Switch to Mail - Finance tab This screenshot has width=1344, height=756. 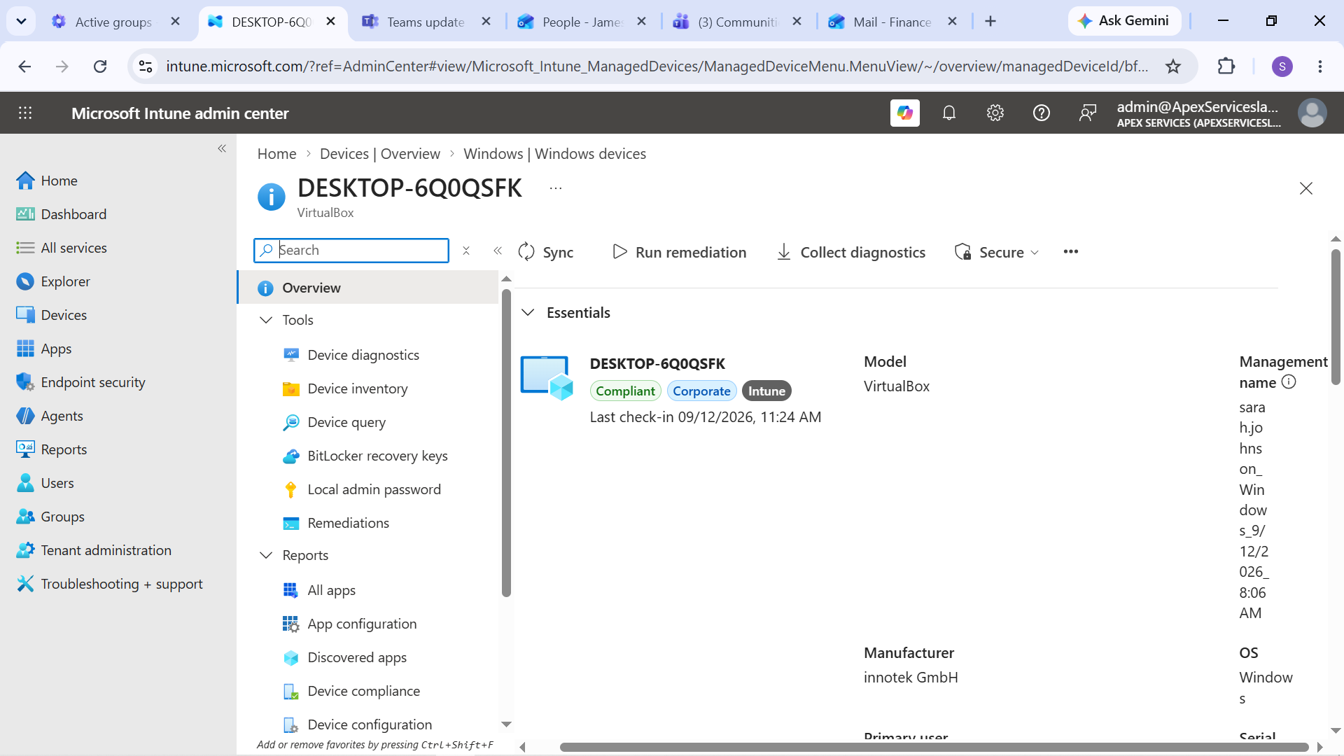[x=892, y=22]
